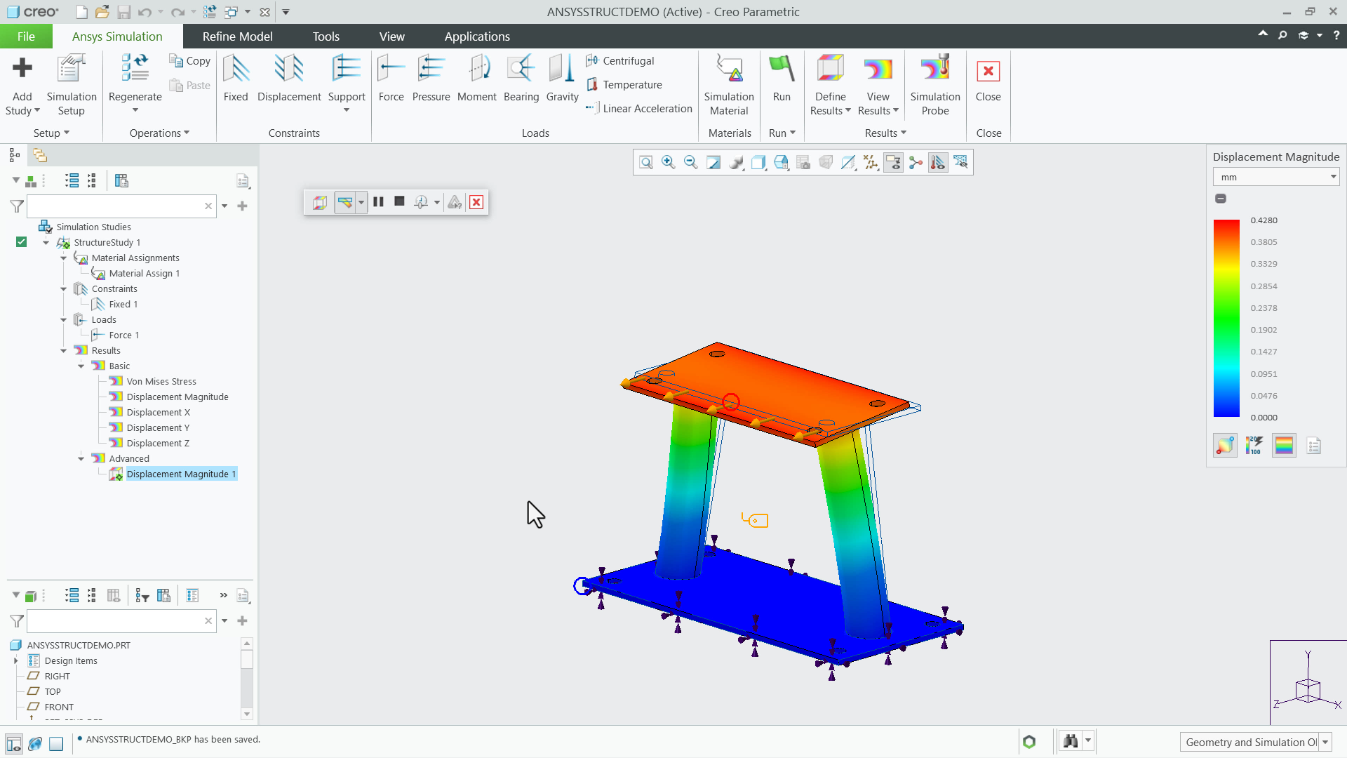Pause the result animation playback

coord(378,202)
